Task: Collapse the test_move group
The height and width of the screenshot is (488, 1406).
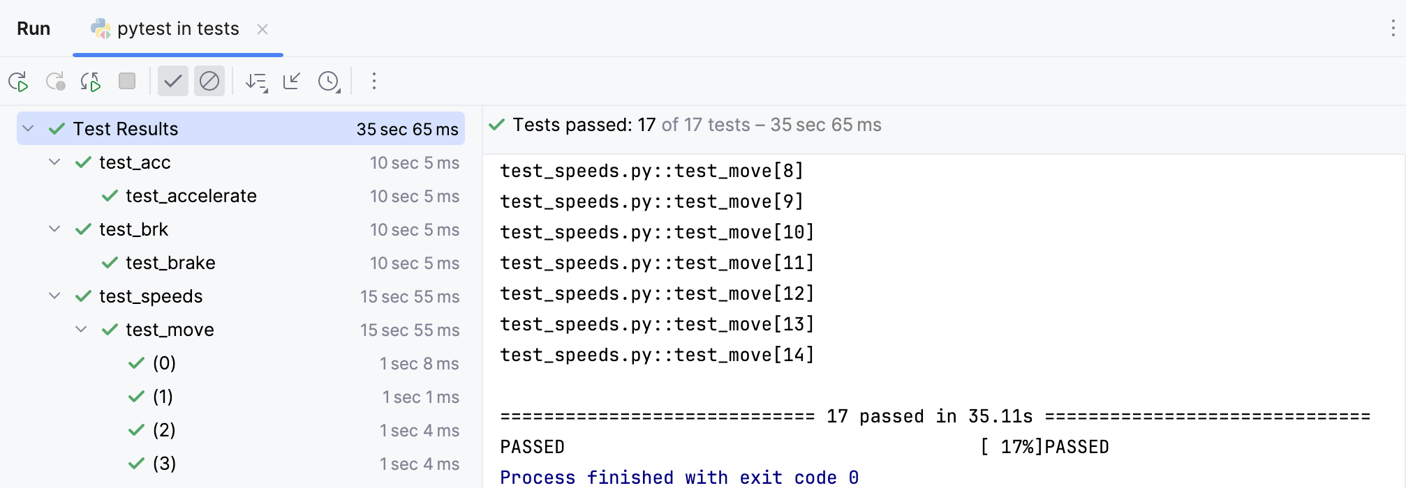Action: pos(80,329)
